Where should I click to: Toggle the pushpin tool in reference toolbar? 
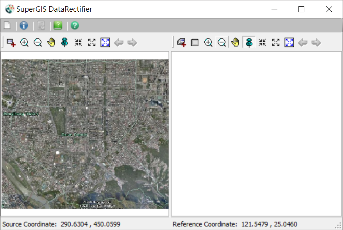pyautogui.click(x=249, y=42)
